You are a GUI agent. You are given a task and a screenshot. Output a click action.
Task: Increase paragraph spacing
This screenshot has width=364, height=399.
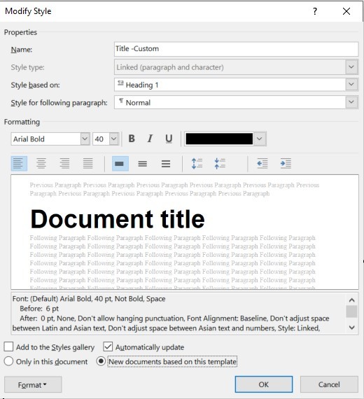click(x=197, y=163)
